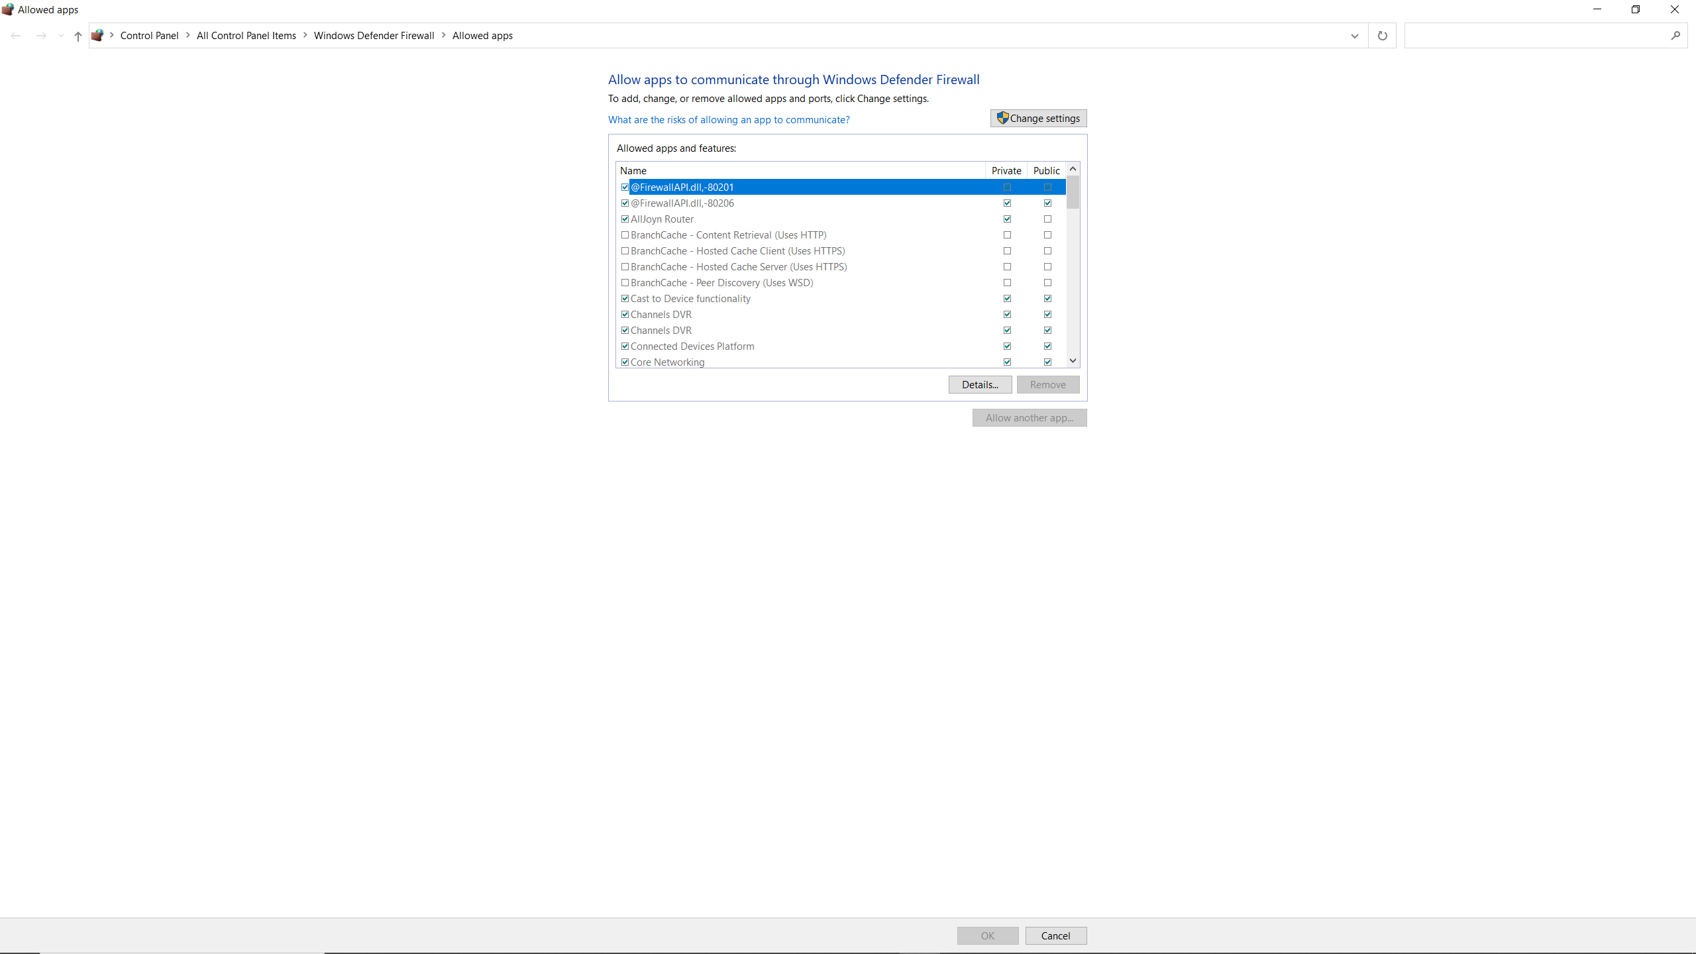The image size is (1696, 954).
Task: Click scroll-up arrow in the apps list
Action: [x=1073, y=169]
